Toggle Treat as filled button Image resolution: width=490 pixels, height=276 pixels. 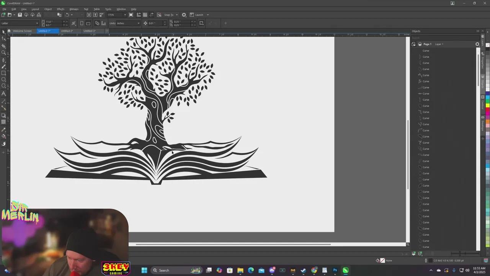(201, 23)
